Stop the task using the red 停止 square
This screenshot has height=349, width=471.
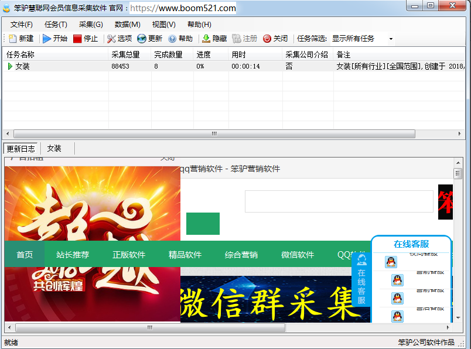[77, 39]
